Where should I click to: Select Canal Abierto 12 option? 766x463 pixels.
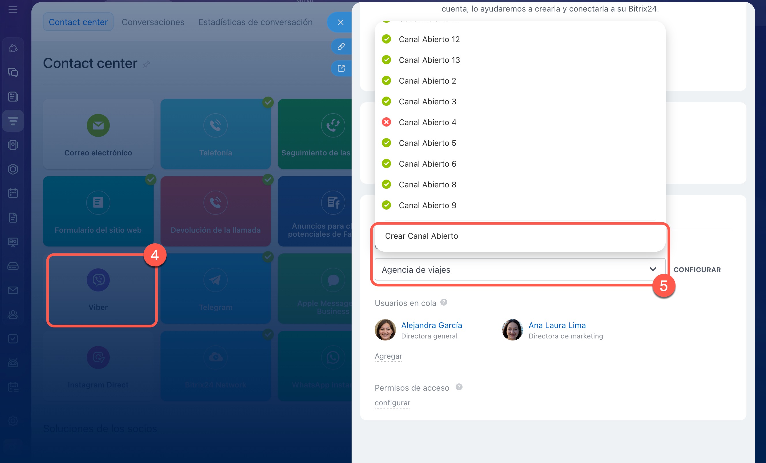(x=429, y=39)
